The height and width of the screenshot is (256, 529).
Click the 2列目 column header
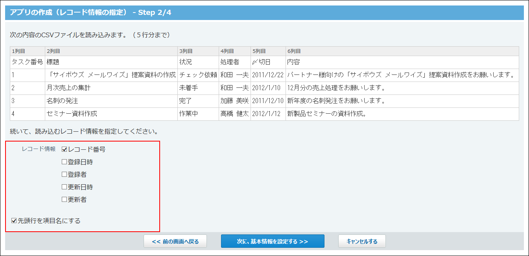coord(111,51)
